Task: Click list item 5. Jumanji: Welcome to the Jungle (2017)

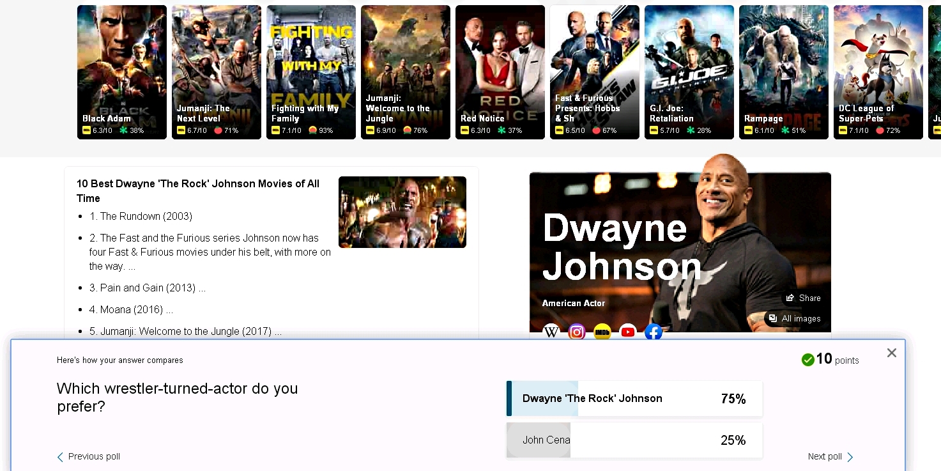Action: (186, 331)
